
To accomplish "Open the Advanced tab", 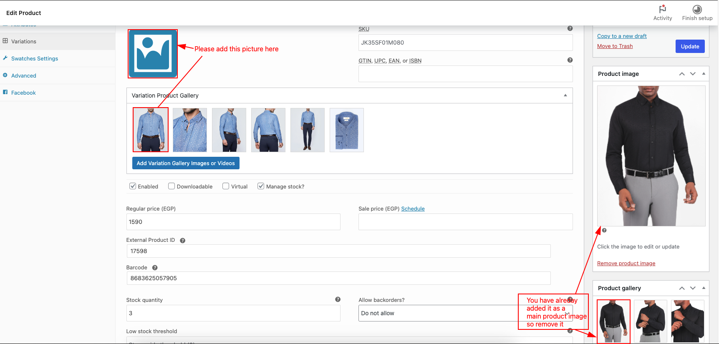I will point(58,75).
